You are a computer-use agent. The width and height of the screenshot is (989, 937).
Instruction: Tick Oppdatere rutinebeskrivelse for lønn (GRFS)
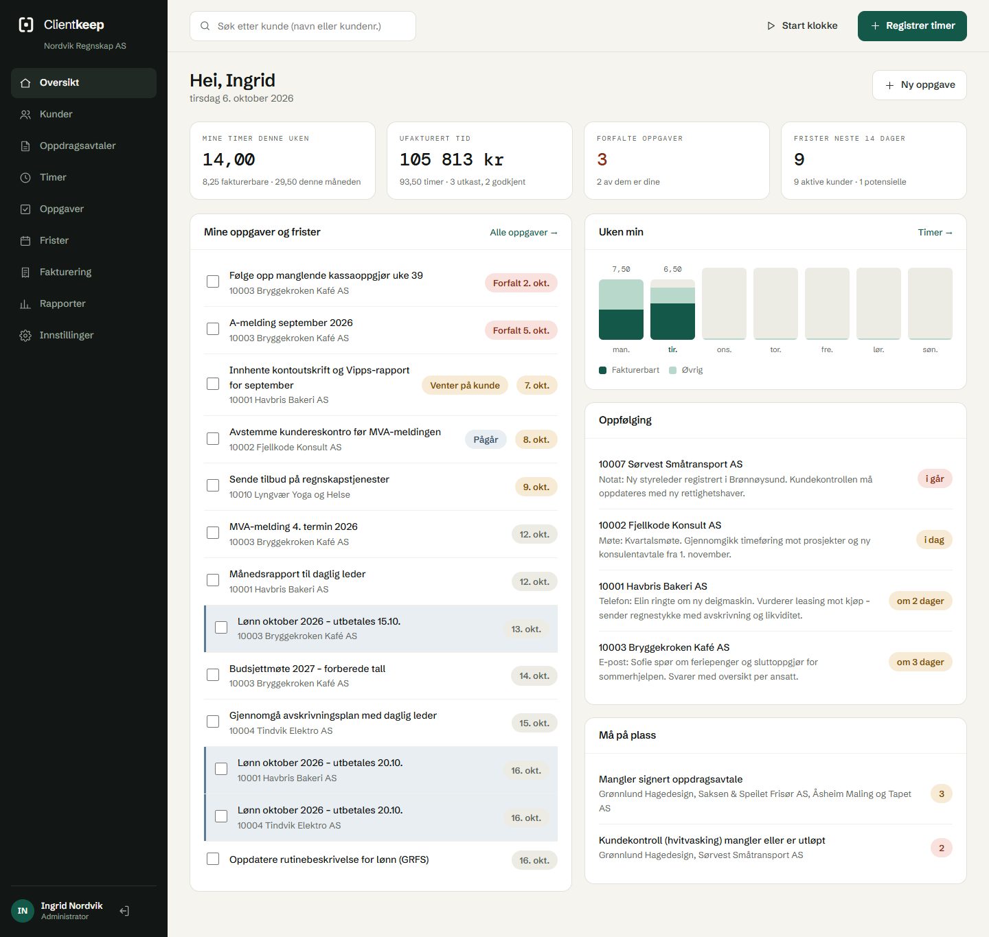(213, 859)
